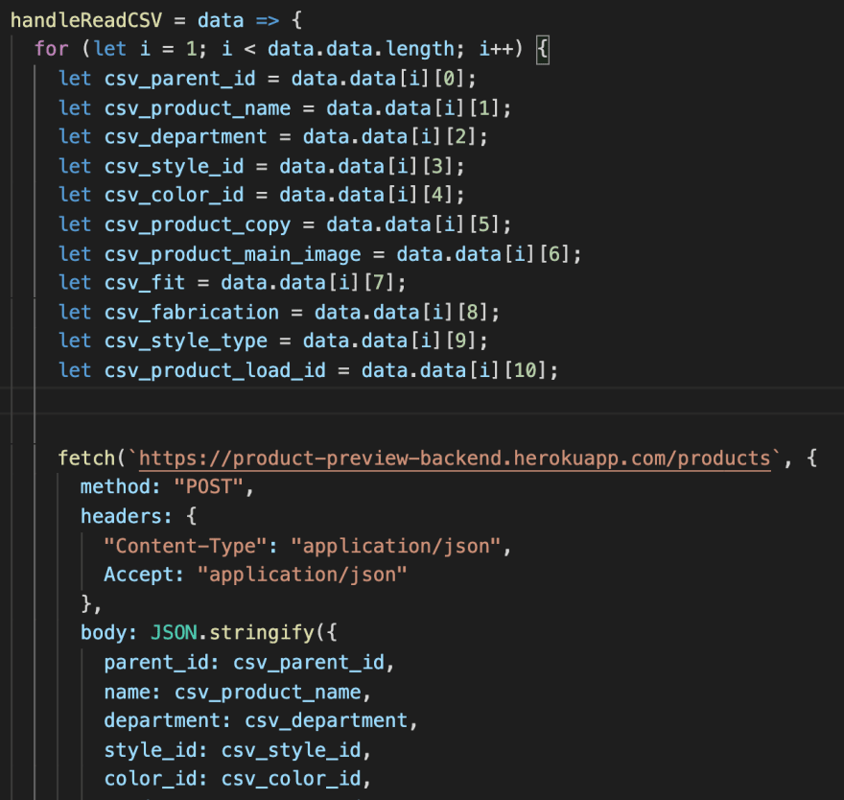Viewport: 844px width, 800px height.
Task: Click the highlighted opening brace of the for loop
Action: [543, 50]
